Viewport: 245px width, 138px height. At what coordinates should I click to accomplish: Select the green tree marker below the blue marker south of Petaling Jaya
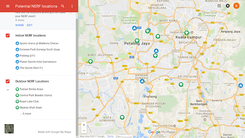(x=155, y=55)
